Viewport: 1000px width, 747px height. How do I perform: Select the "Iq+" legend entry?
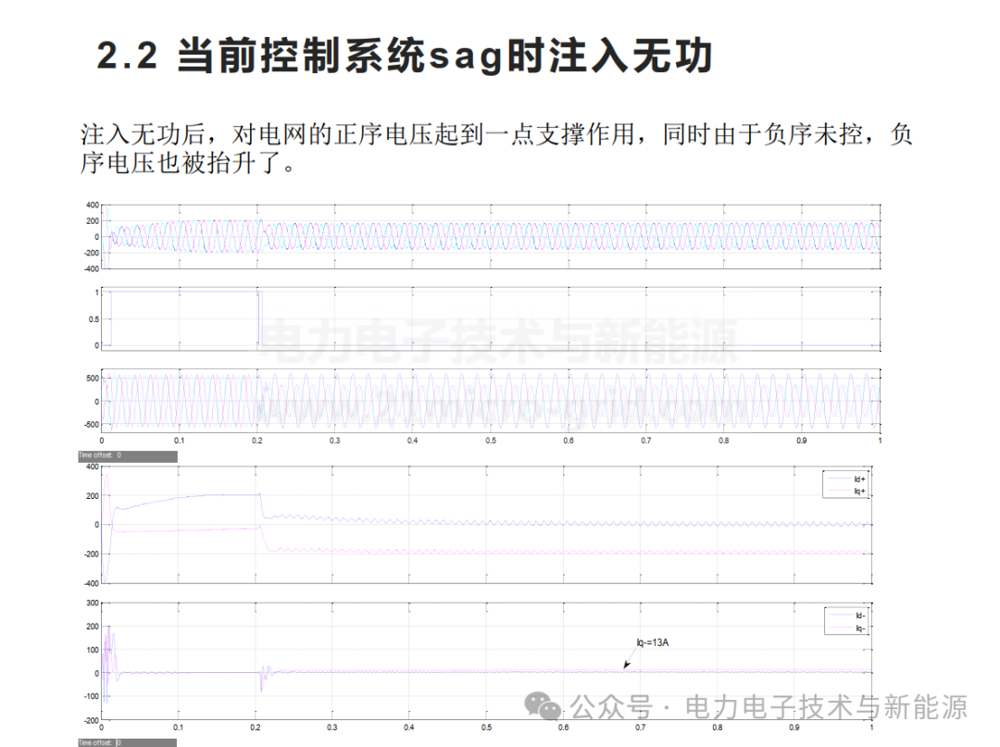845,492
